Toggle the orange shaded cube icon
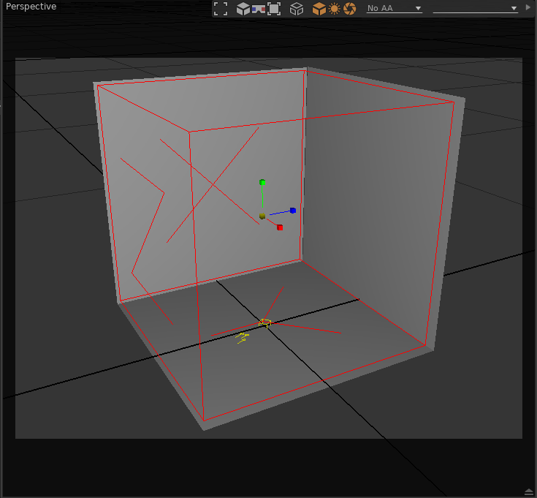The width and height of the screenshot is (537, 498). pyautogui.click(x=319, y=9)
